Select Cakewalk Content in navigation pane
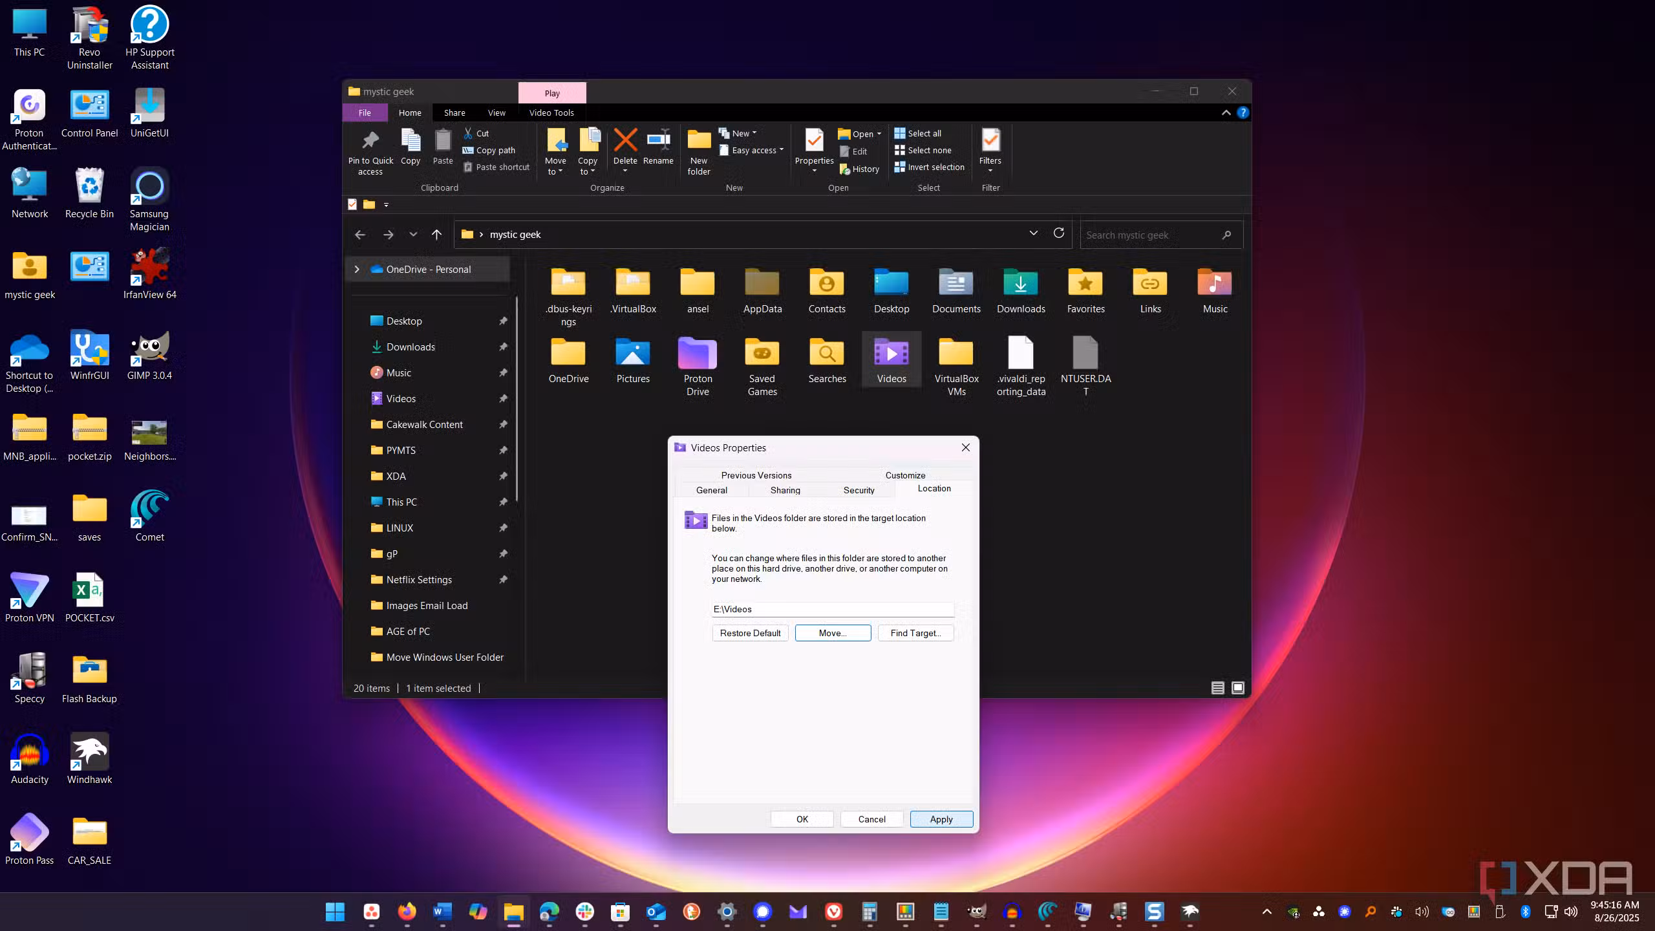Viewport: 1655px width, 931px height. 424,424
